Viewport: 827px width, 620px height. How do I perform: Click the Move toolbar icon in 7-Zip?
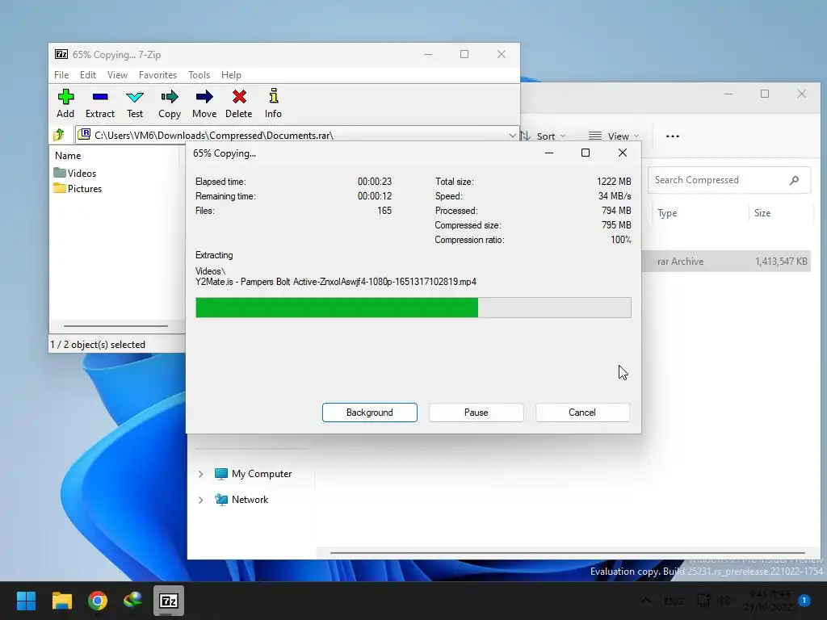click(204, 103)
